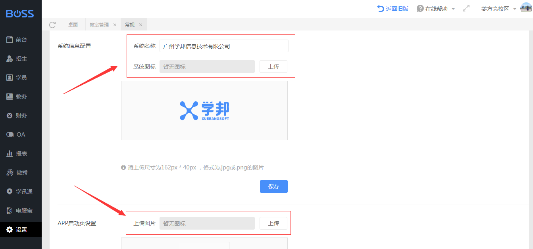Open the OA chat icon
This screenshot has height=249, width=533.
tap(10, 135)
